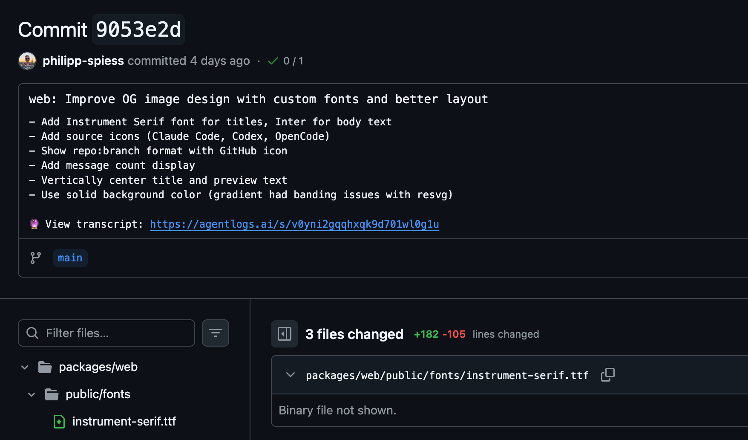Open philipp-spiess's avatar profile picture
Viewport: 748px width, 440px height.
point(27,61)
